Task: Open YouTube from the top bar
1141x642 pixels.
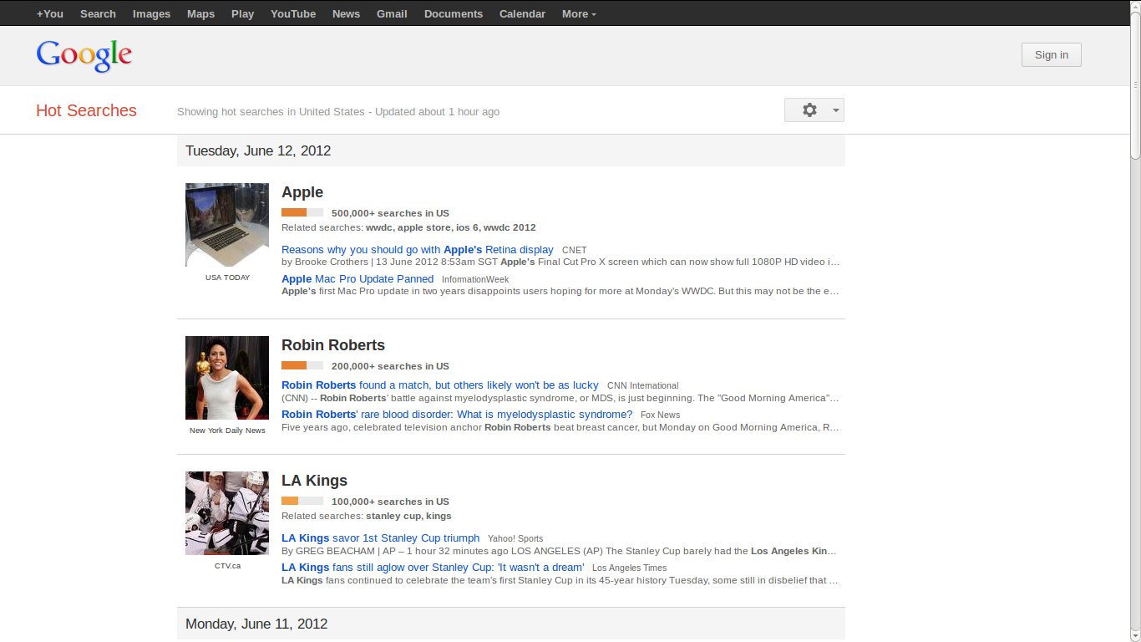Action: [x=293, y=13]
